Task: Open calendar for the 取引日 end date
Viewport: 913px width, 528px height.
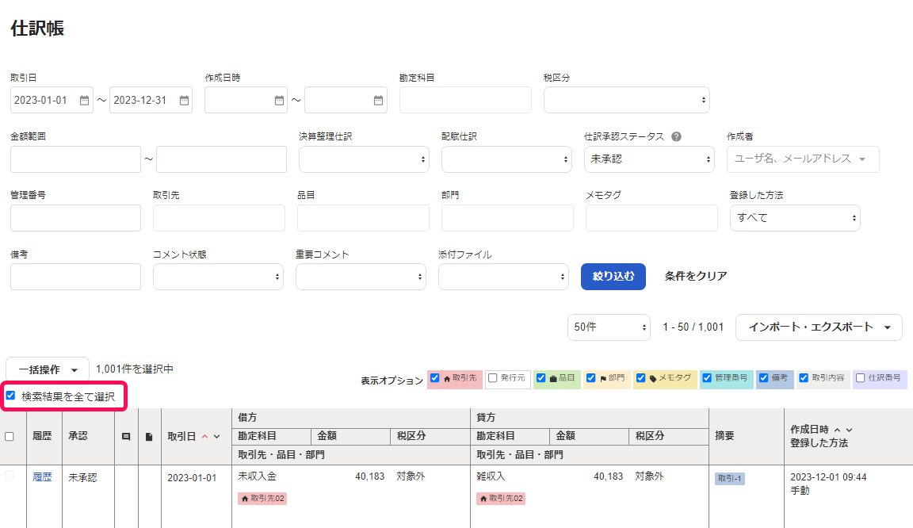Action: pos(184,100)
